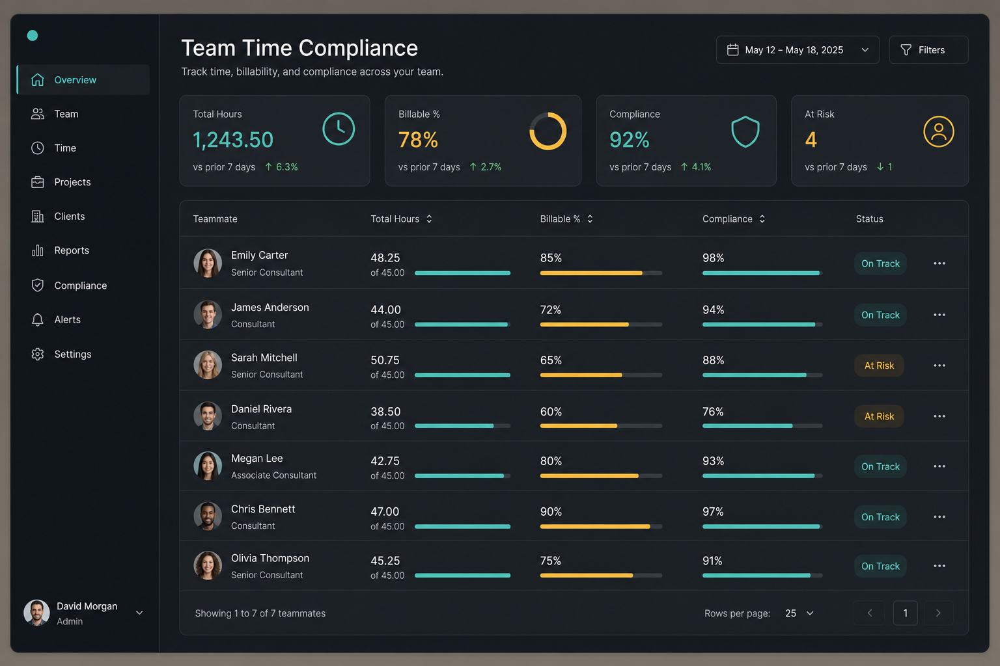The image size is (1000, 666).
Task: Go to the next page arrow
Action: (938, 613)
